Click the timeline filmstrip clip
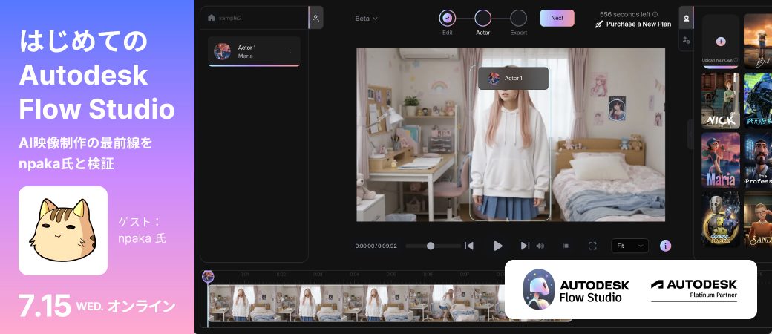 (x=357, y=304)
